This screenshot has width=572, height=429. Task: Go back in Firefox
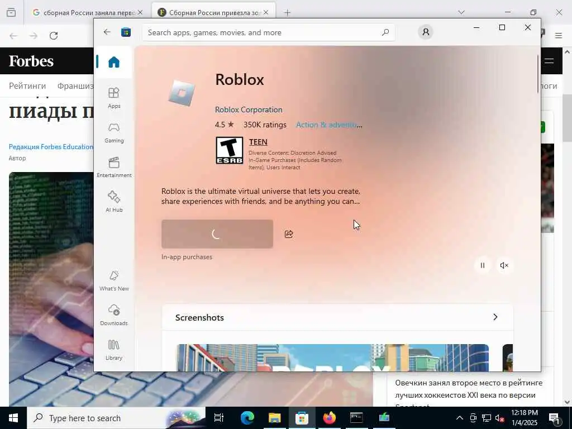tap(13, 36)
